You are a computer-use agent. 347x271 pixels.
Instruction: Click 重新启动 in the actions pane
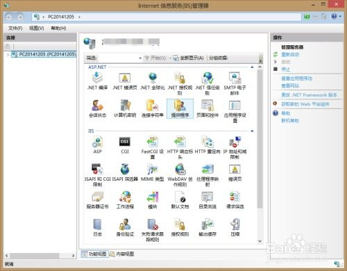click(x=290, y=55)
